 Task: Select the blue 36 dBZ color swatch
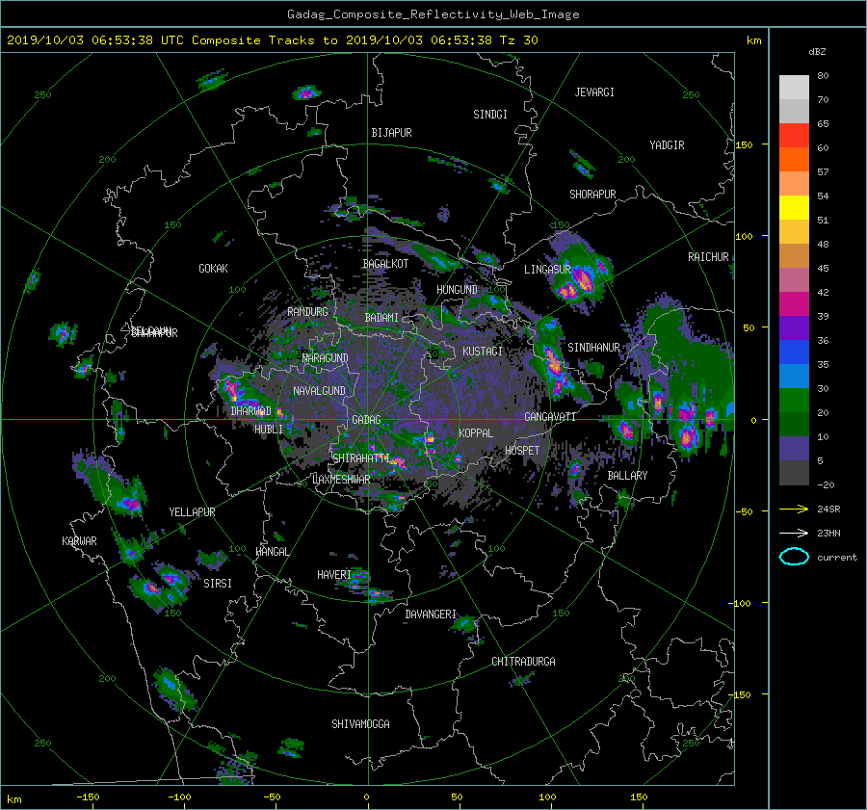click(794, 352)
